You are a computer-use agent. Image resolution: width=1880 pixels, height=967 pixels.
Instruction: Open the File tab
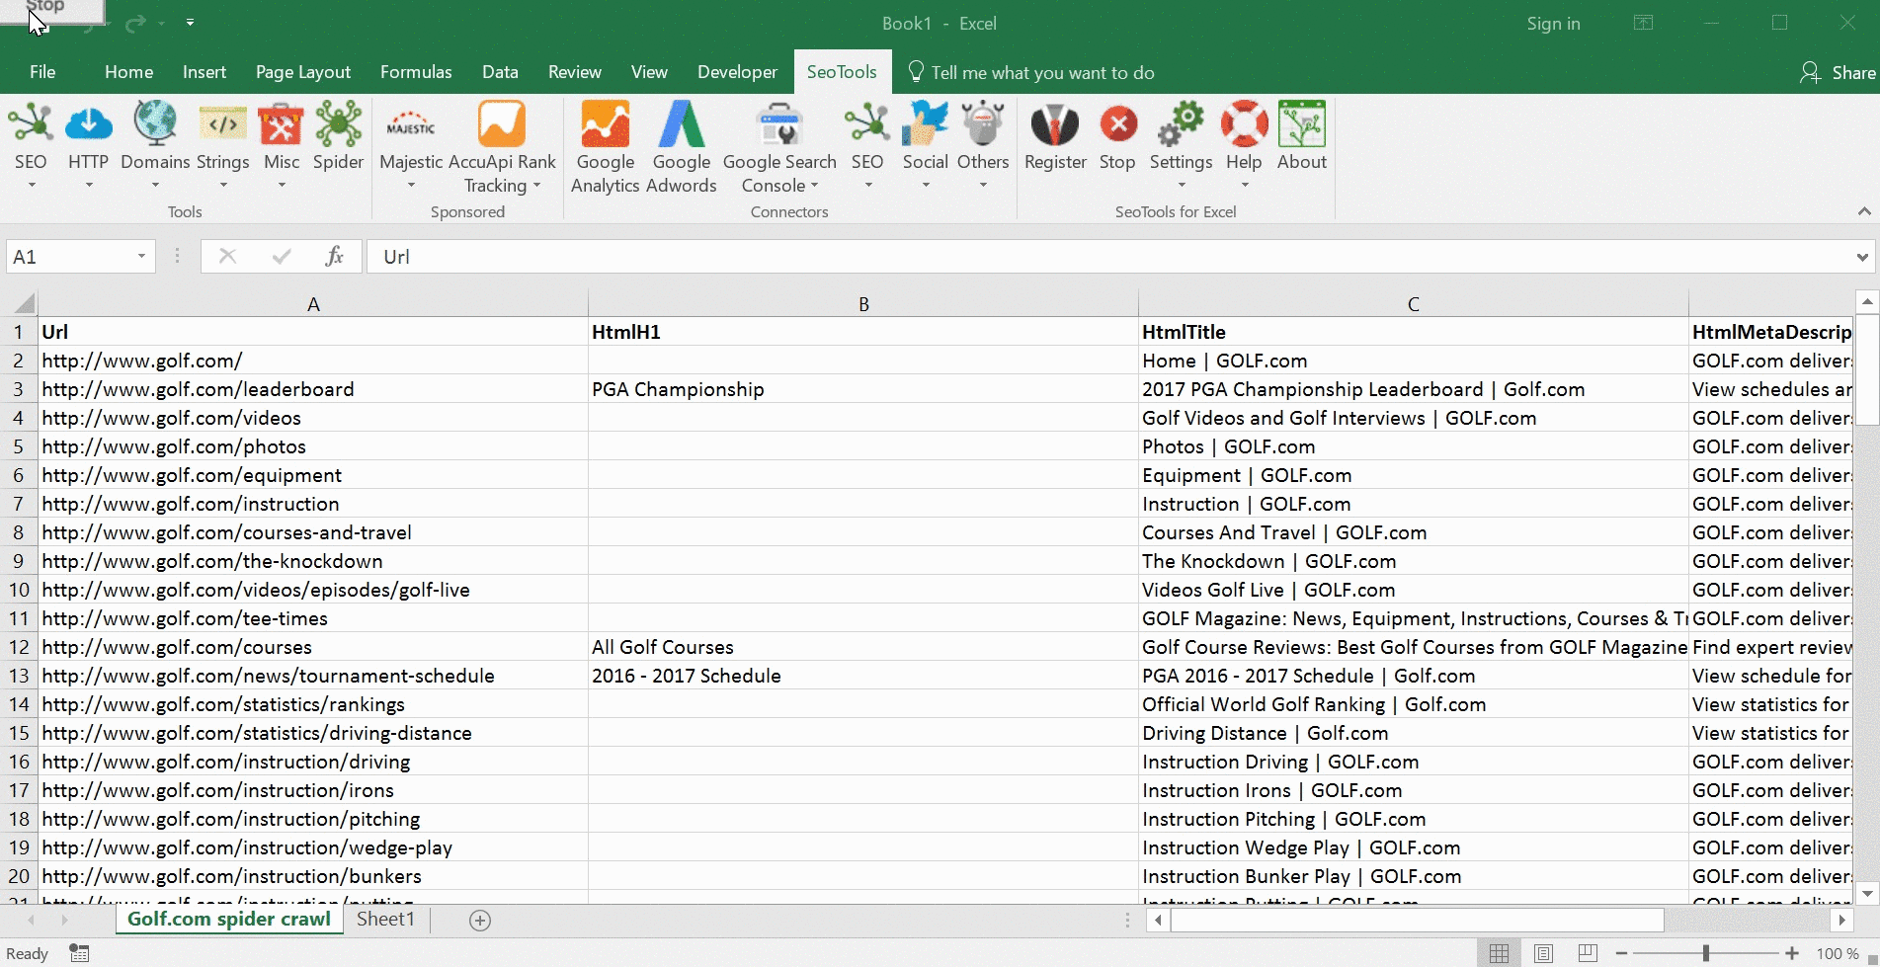click(42, 72)
